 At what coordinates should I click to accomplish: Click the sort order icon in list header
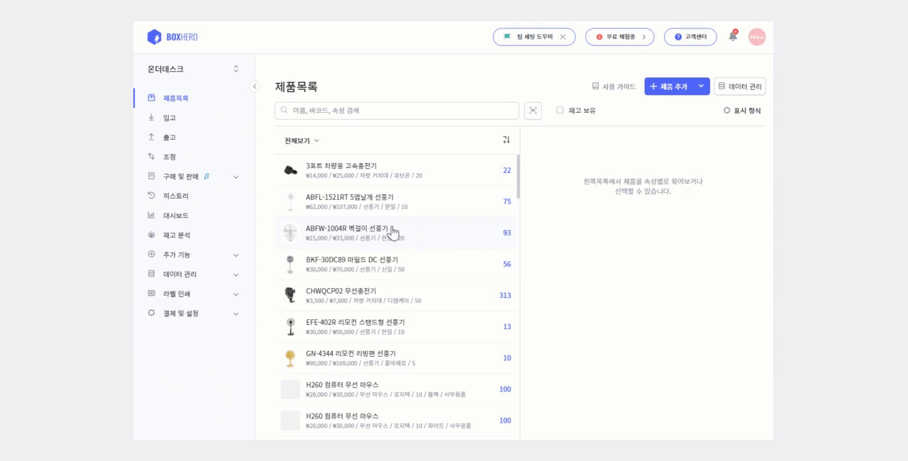506,140
